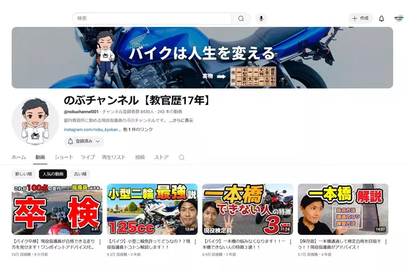This screenshot has width=407, height=272.
Task: Open the instagram.com/nobu_kyokan link
Action: 91,130
